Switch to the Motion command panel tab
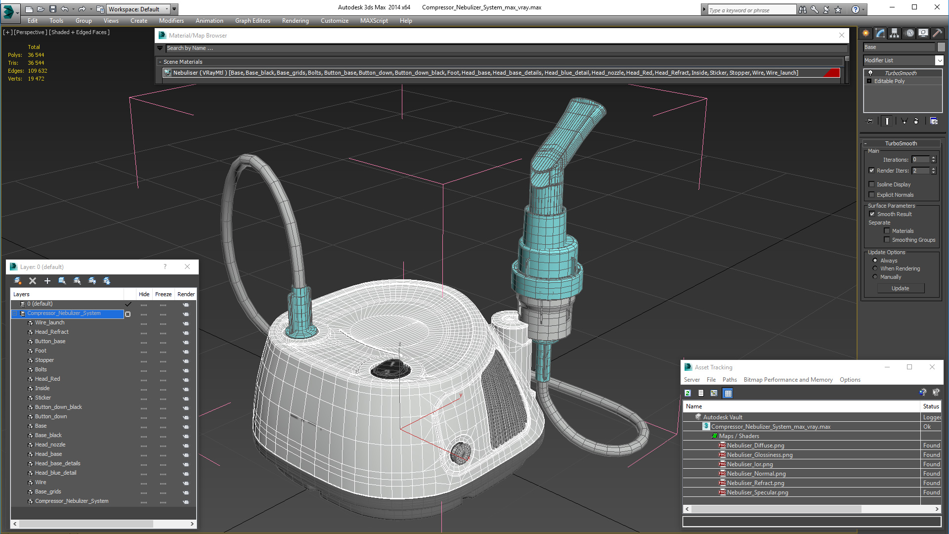Viewport: 949px width, 534px height. [x=909, y=33]
